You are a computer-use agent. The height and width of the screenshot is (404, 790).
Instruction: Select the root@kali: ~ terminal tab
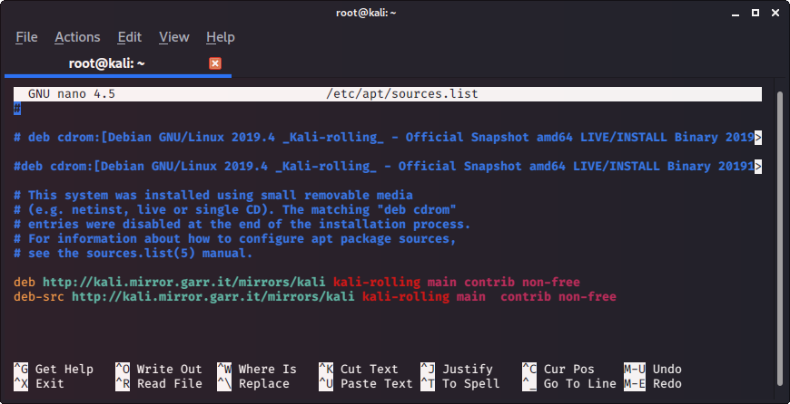[107, 63]
